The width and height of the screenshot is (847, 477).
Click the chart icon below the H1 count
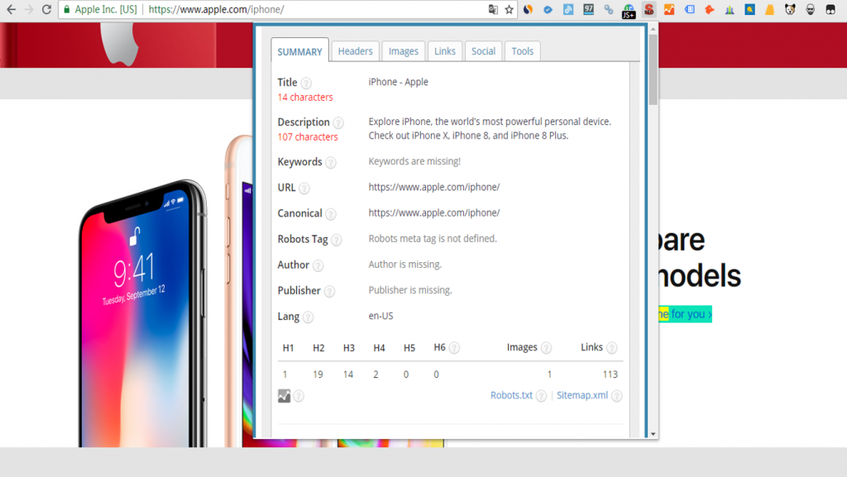click(285, 396)
